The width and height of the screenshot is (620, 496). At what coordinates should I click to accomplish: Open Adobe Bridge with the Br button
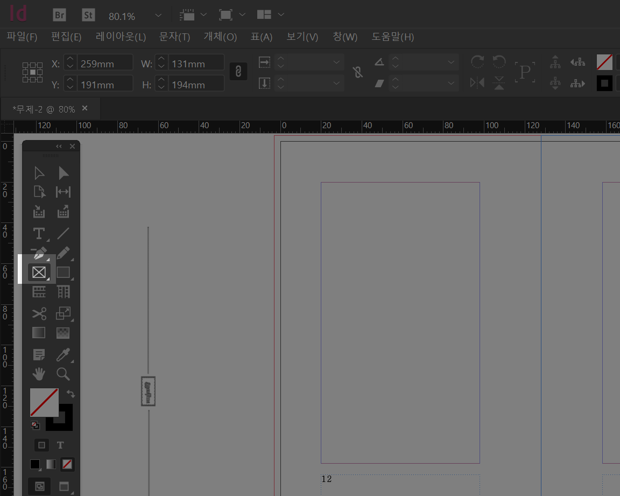[59, 15]
